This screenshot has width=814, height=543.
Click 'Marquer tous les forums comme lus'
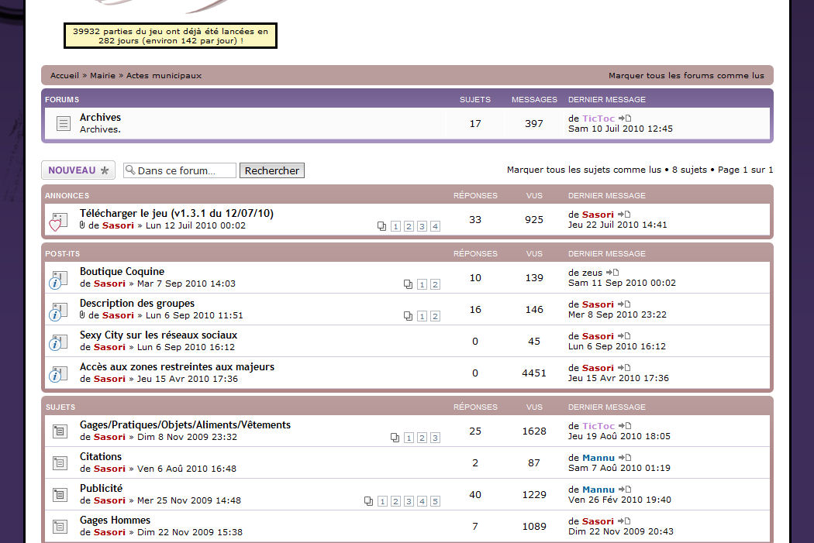[x=686, y=76]
